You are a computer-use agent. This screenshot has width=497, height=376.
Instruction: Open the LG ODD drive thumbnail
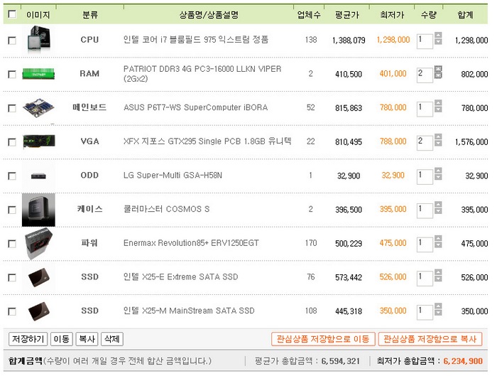pos(38,176)
